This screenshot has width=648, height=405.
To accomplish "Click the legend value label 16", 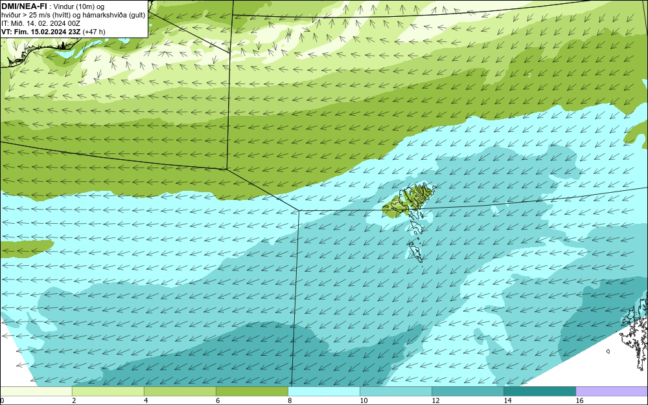I will pyautogui.click(x=580, y=400).
